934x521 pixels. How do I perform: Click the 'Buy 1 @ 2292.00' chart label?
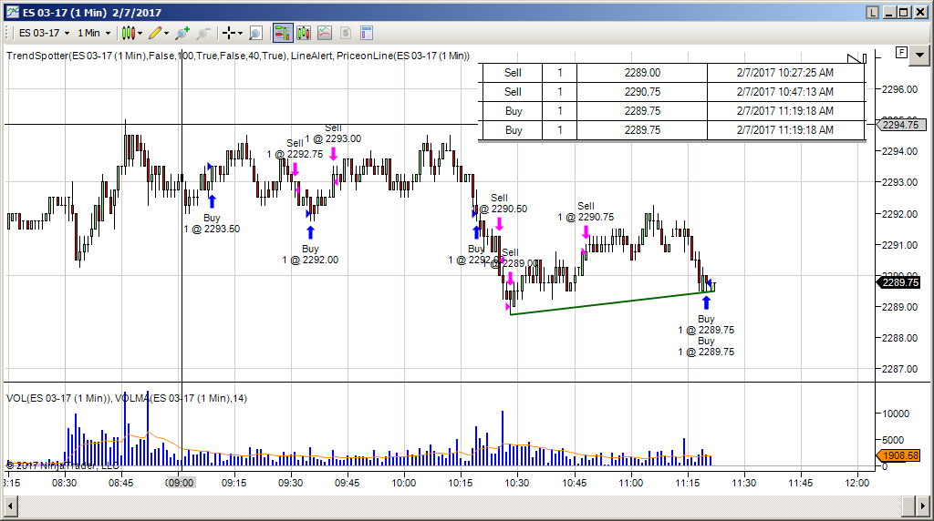[310, 254]
